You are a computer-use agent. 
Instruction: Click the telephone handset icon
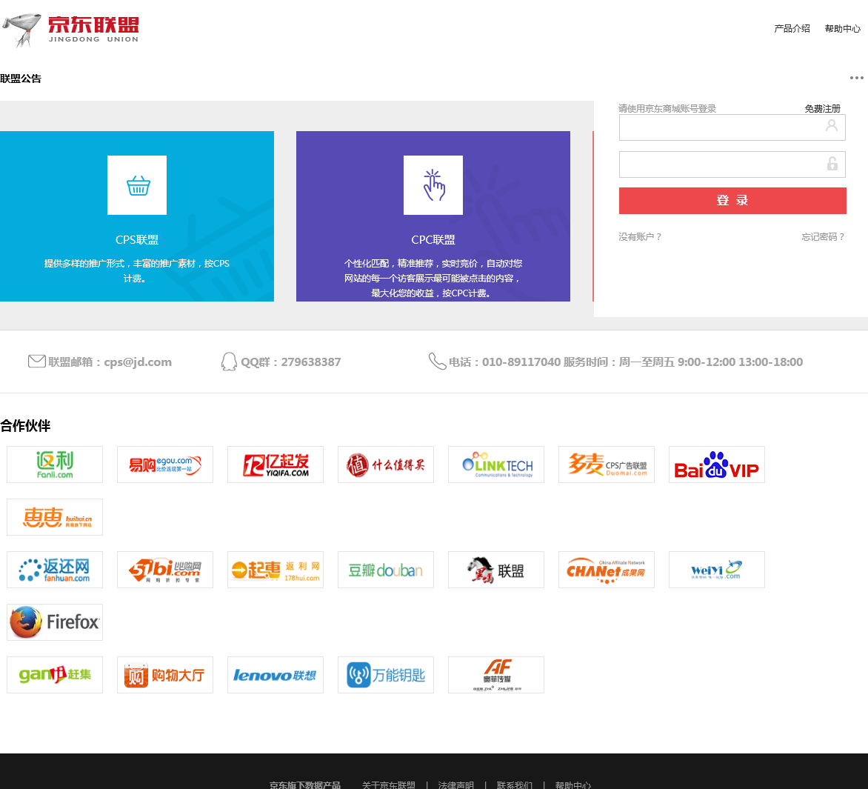click(437, 361)
